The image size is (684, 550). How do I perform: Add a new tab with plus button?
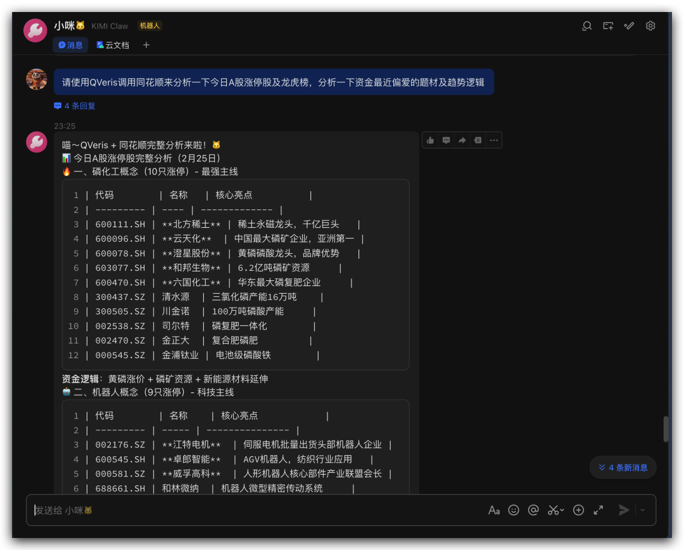pyautogui.click(x=146, y=45)
